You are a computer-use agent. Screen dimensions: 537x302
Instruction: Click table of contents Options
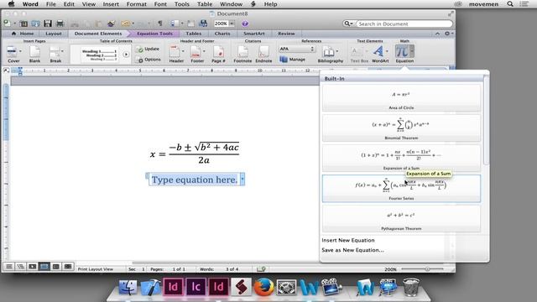point(149,60)
